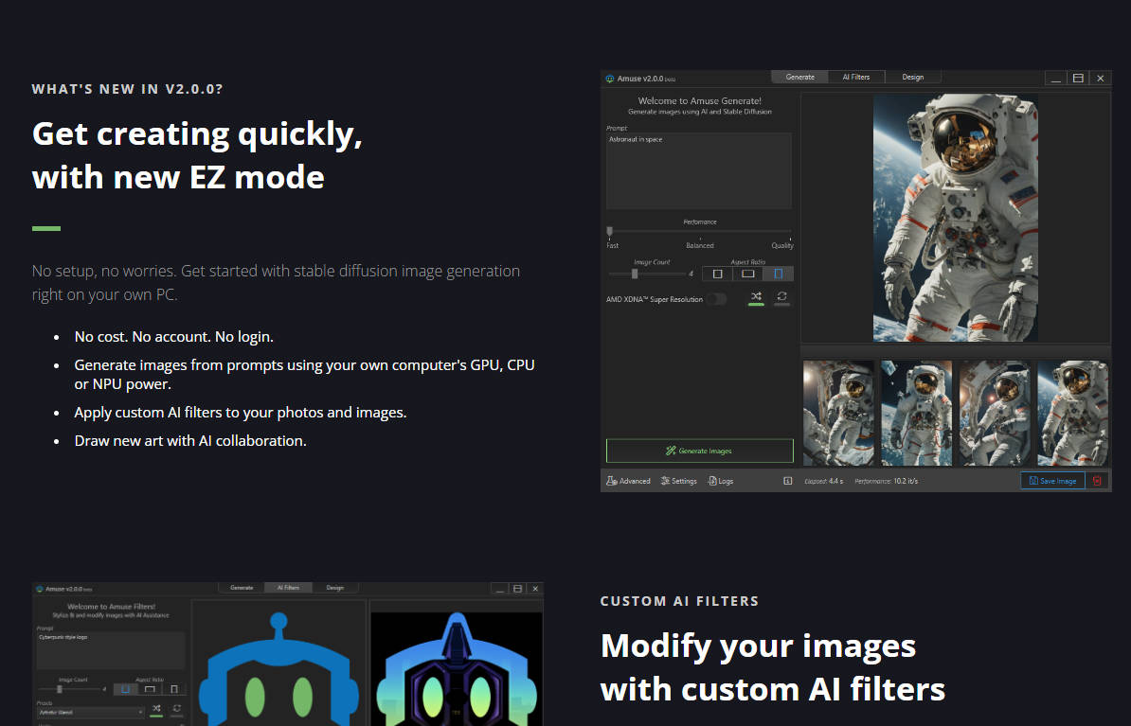Toggle AMD XDNA Super Resolution switch
The height and width of the screenshot is (726, 1131).
[717, 299]
